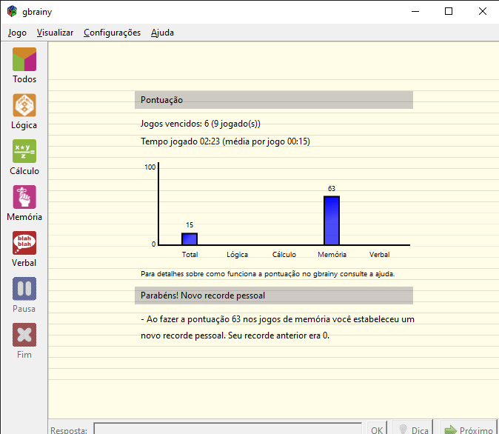The image size is (499, 434).
Task: Minimize the gbrainy window
Action: (x=415, y=11)
